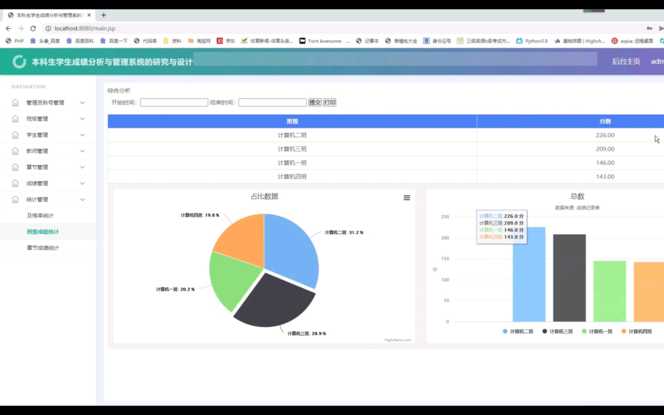
Task: Click the site info icon in address bar
Action: click(x=48, y=28)
